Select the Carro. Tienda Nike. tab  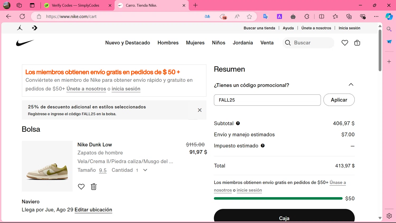click(x=152, y=5)
